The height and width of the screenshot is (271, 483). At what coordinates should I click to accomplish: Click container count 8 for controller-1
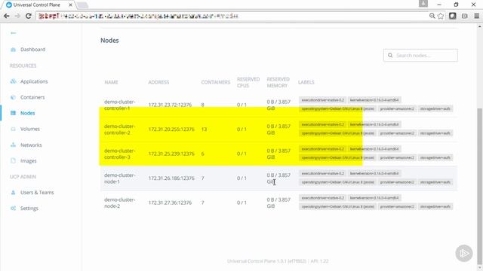(203, 105)
